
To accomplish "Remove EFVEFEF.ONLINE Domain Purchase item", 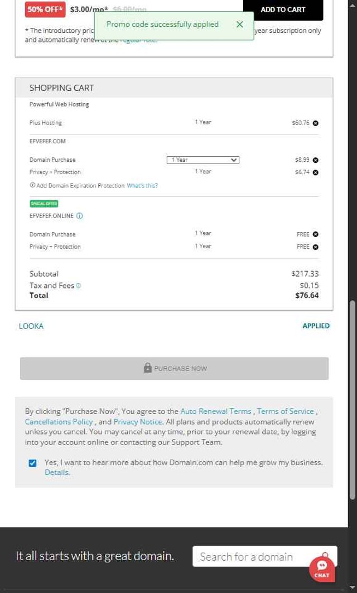I will coord(316,234).
